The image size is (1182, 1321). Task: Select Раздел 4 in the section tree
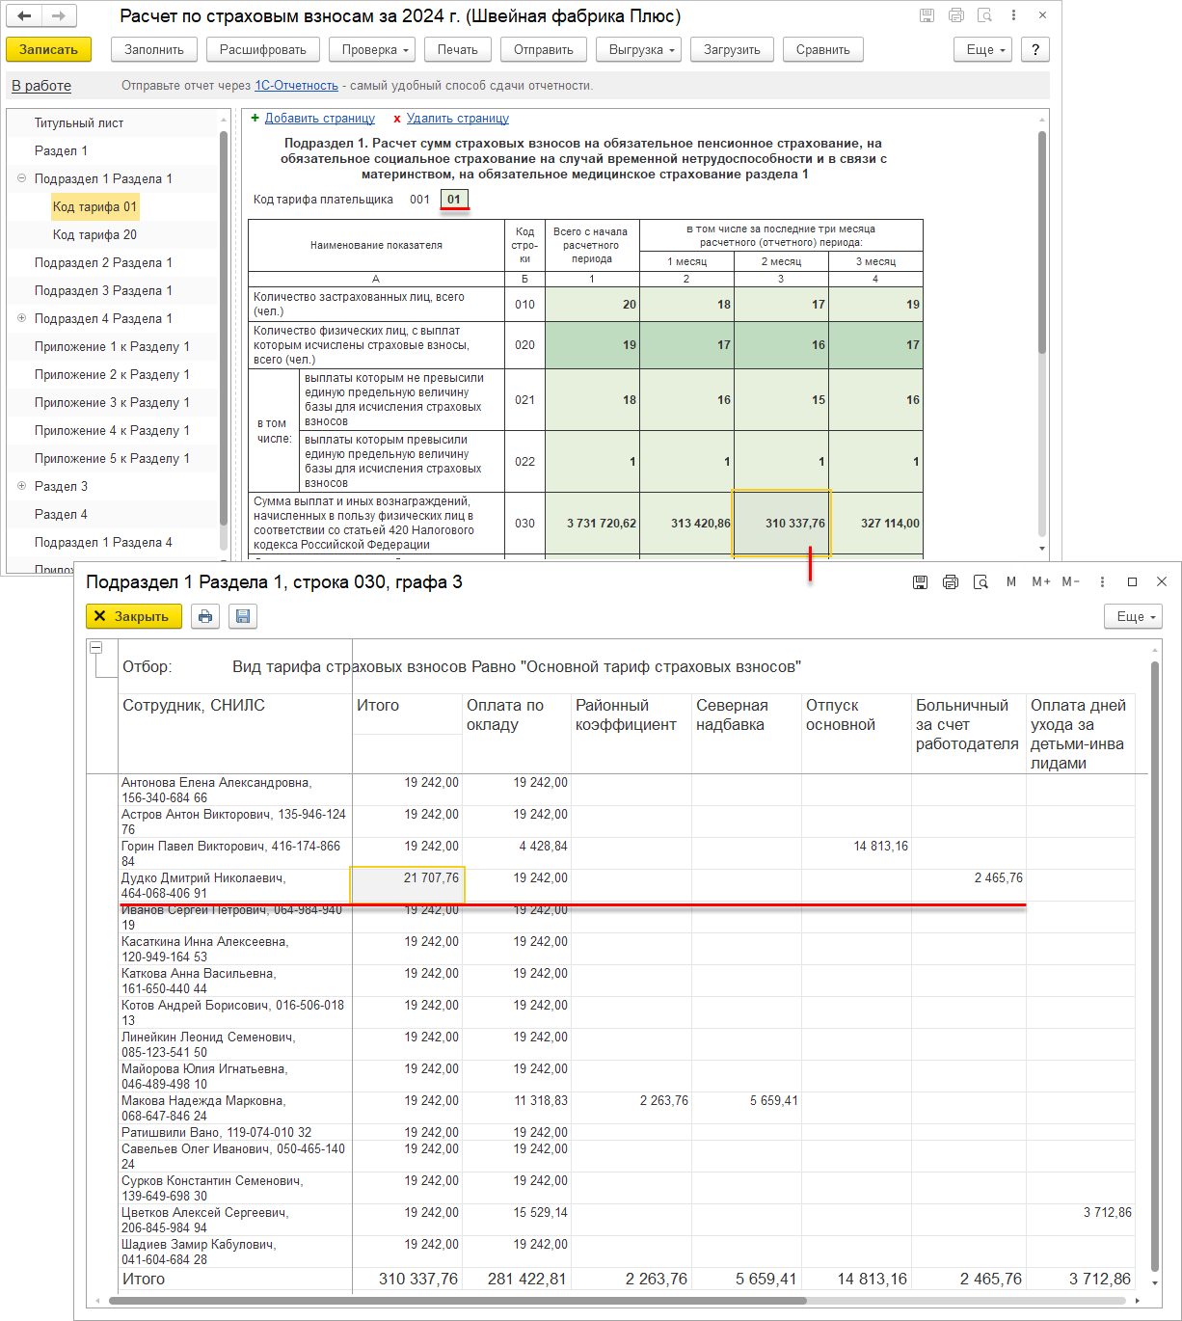tap(61, 514)
